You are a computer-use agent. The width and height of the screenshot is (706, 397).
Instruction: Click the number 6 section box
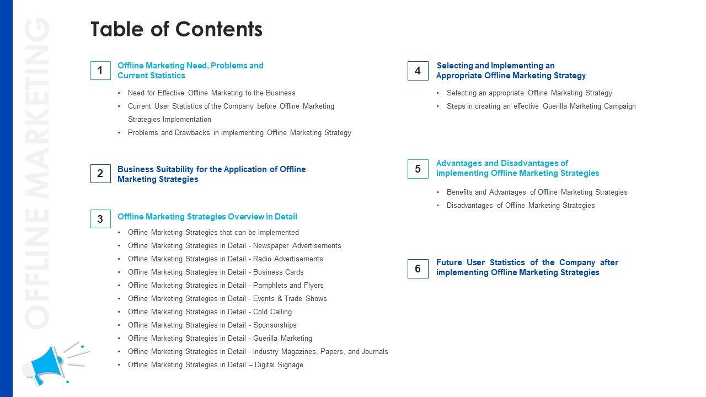click(418, 269)
